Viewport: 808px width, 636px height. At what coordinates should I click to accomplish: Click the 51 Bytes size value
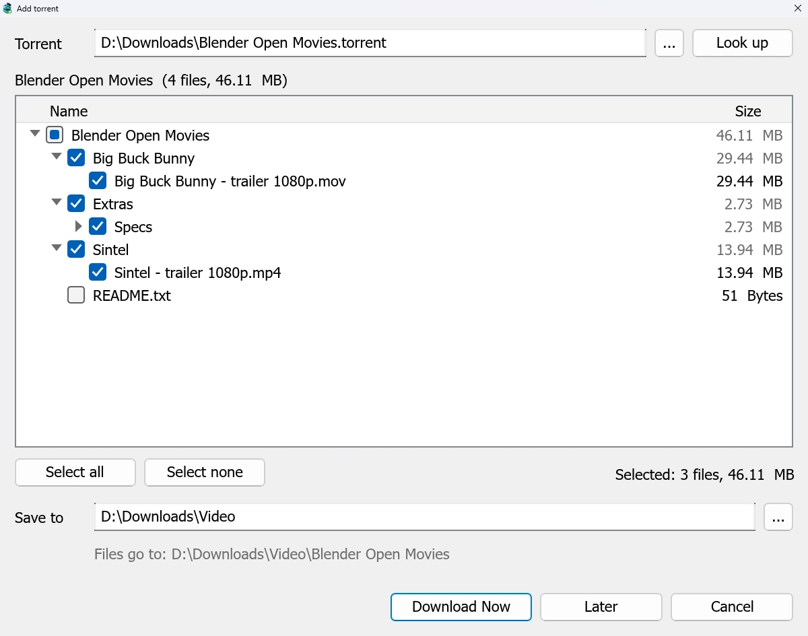click(x=752, y=295)
